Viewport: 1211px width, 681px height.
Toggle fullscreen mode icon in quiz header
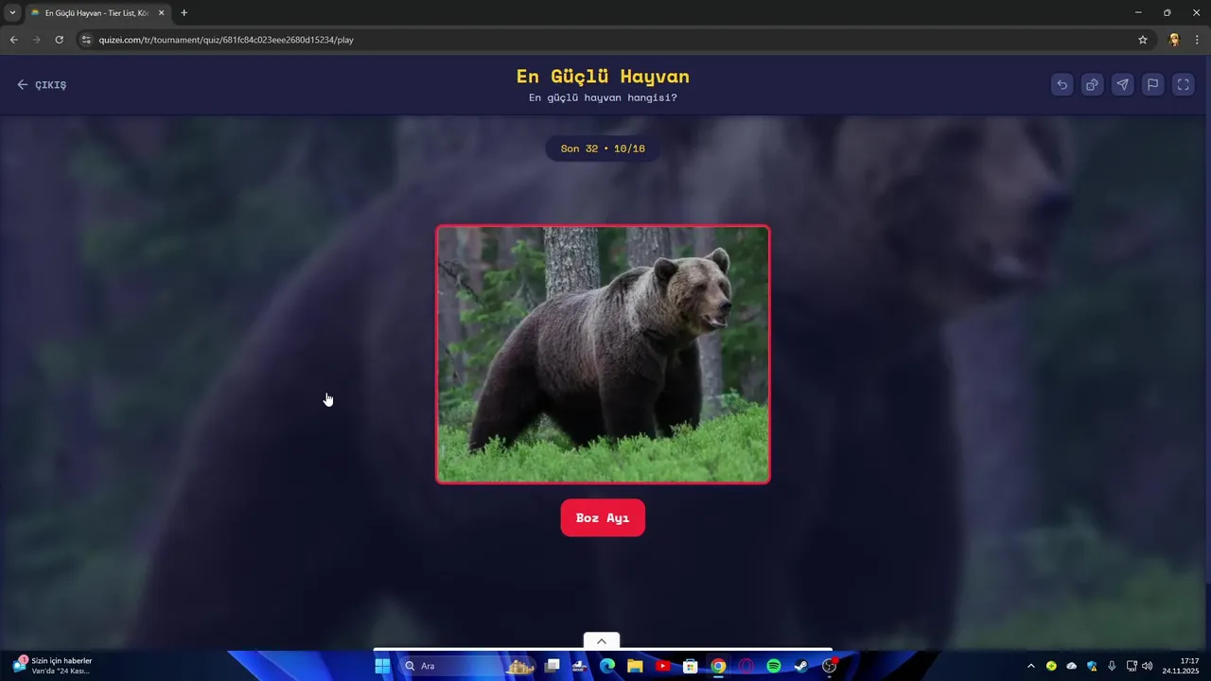coord(1183,84)
